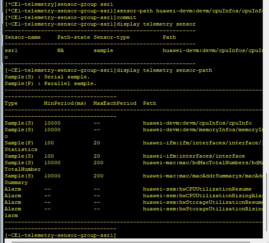Click the 'MinPeriod(ms)' column header

click(x=65, y=103)
